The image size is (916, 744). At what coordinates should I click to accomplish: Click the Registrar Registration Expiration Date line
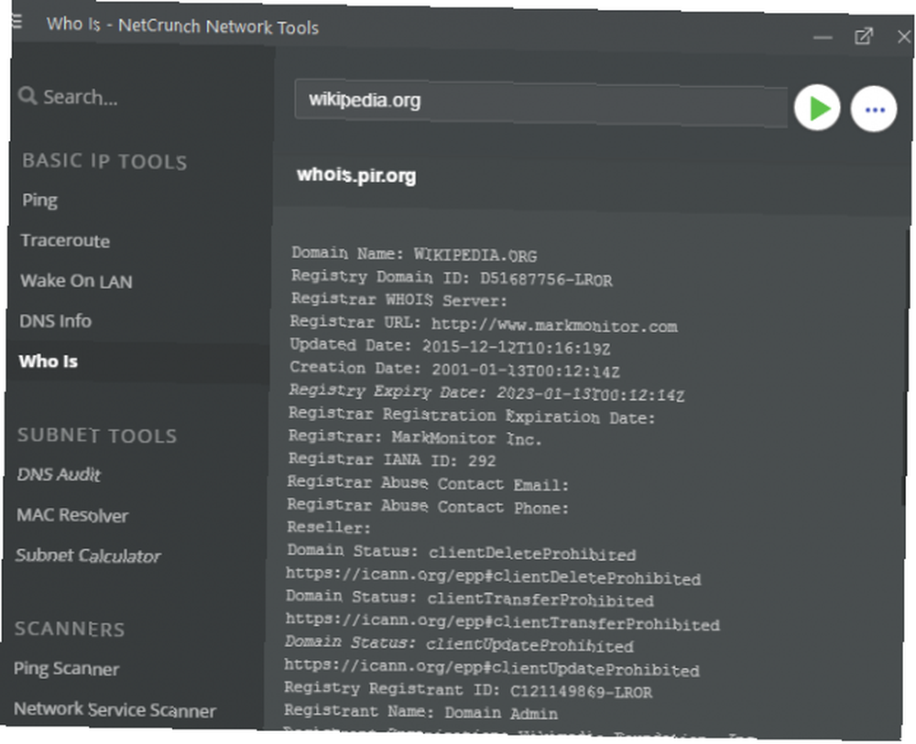click(472, 415)
